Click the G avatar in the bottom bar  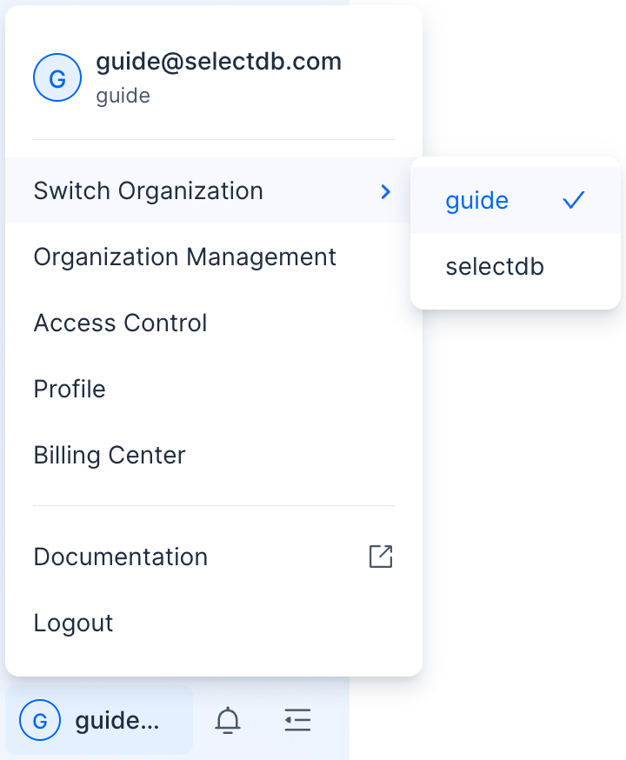tap(40, 721)
